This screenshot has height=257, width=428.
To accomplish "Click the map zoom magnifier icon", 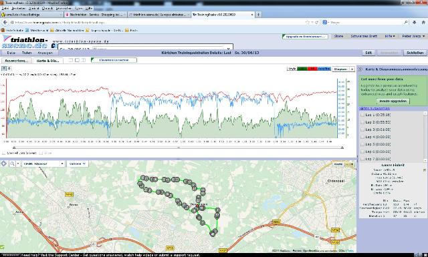I will tap(12, 164).
